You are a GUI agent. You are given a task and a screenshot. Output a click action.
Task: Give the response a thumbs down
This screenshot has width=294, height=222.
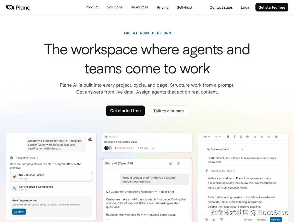221,219
